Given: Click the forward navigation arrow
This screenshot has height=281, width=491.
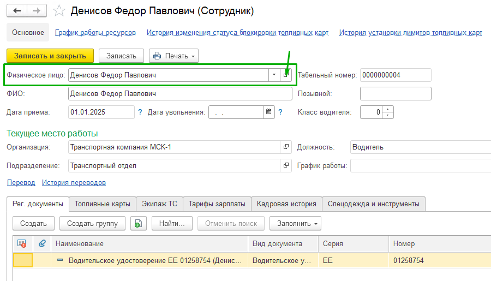Looking at the screenshot, I should [x=37, y=11].
